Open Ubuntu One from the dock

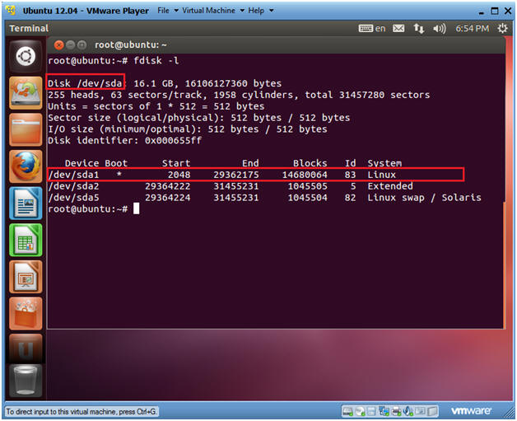pyautogui.click(x=26, y=348)
